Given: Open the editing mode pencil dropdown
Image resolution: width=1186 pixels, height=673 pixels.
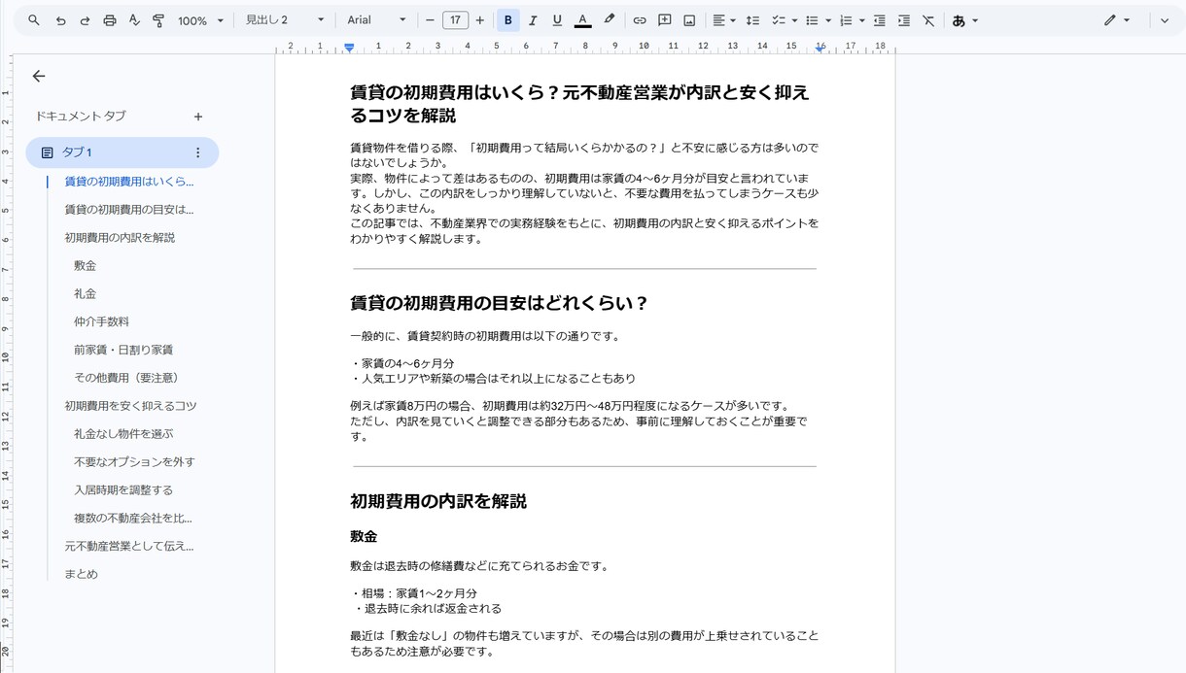Looking at the screenshot, I should (1116, 20).
